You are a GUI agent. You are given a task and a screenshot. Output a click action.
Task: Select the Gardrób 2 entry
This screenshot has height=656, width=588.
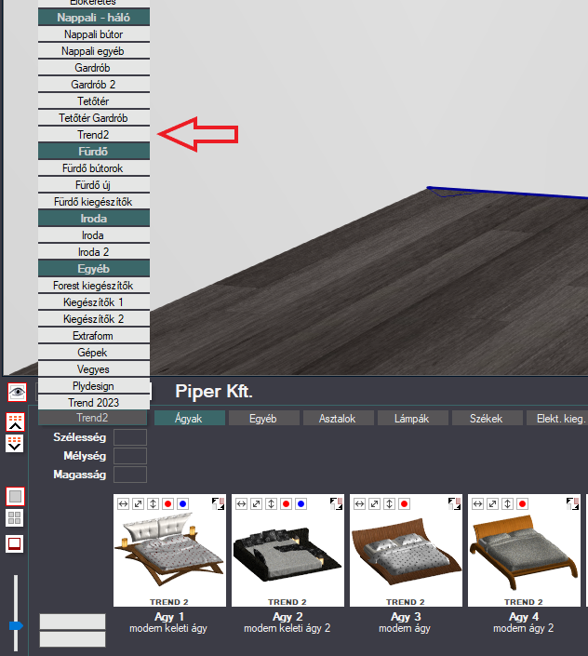pyautogui.click(x=94, y=85)
